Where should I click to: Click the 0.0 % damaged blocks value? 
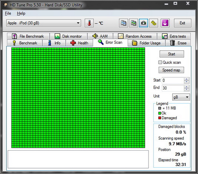coord(181,132)
